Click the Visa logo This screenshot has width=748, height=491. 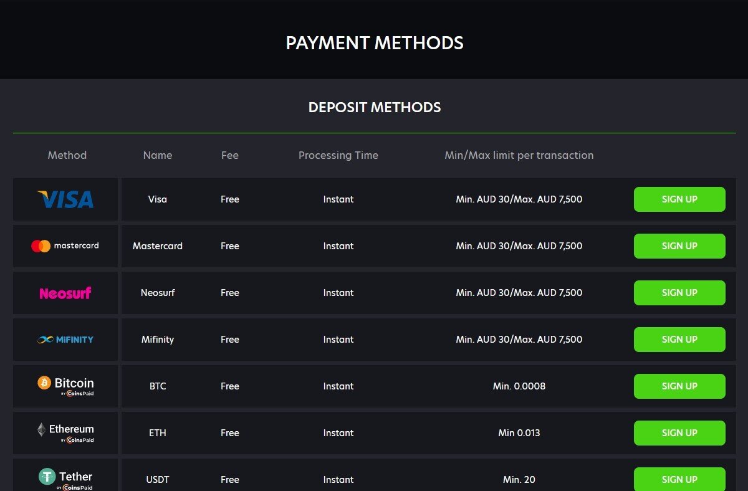point(65,199)
